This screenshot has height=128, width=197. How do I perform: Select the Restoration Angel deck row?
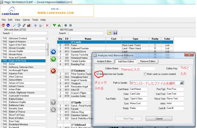pyautogui.click(x=75, y=86)
